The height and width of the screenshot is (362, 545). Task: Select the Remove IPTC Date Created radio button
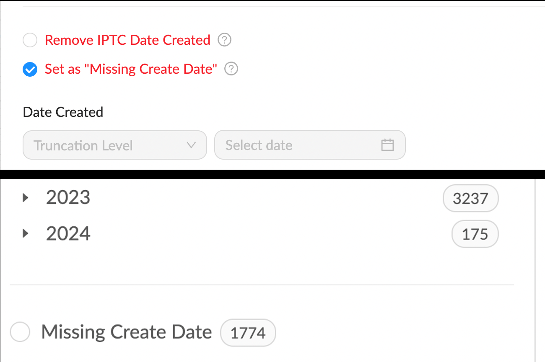(x=30, y=41)
